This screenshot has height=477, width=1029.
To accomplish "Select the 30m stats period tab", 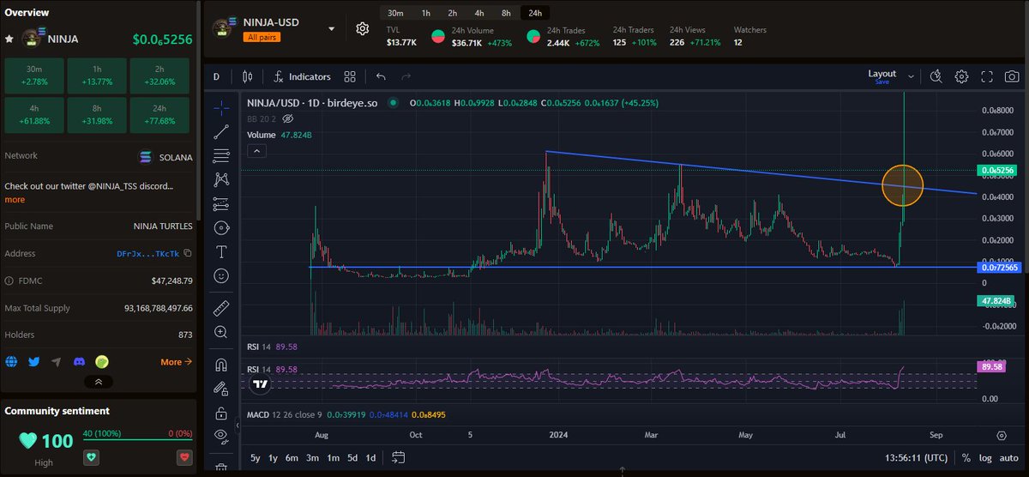I will coord(395,13).
